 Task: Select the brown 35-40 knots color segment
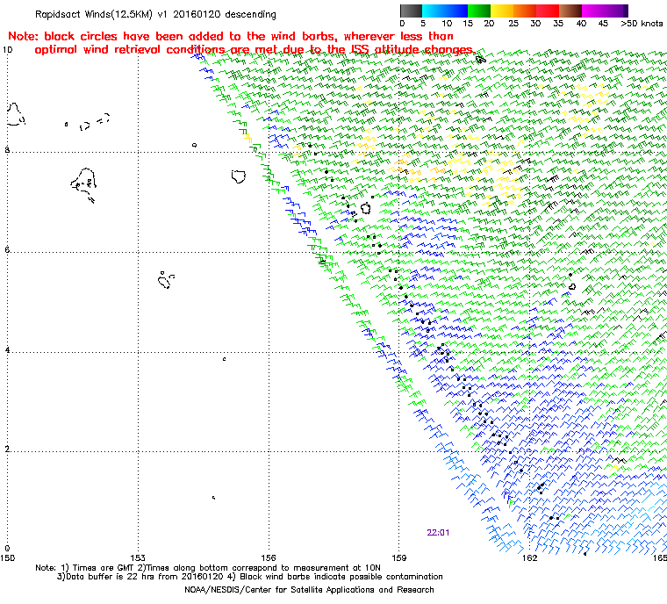point(570,11)
